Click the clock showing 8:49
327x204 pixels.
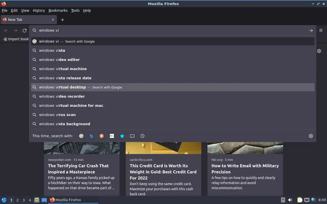(x=322, y=200)
